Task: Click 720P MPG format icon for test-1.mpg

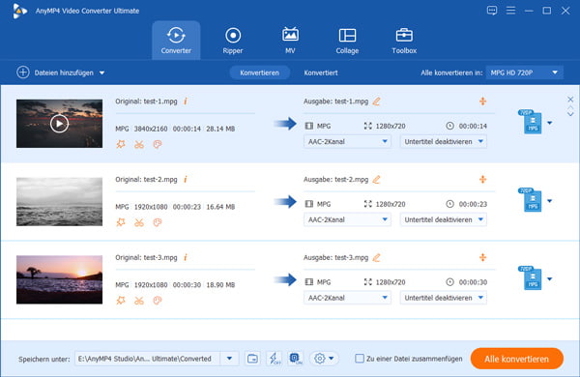Action: (531, 122)
